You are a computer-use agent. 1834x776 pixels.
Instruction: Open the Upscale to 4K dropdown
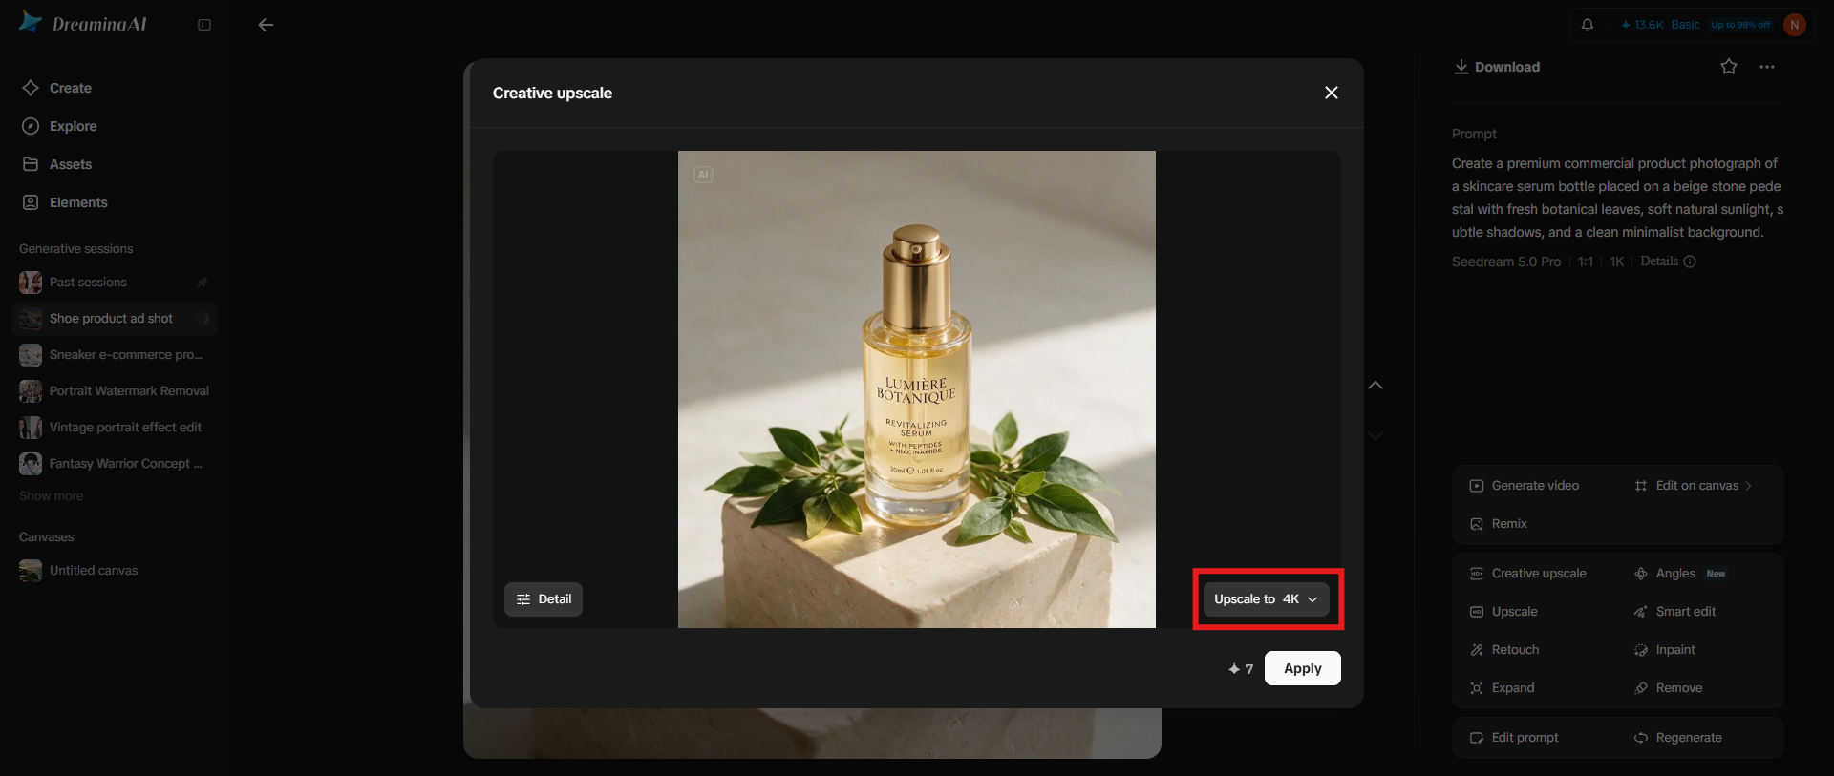1266,599
